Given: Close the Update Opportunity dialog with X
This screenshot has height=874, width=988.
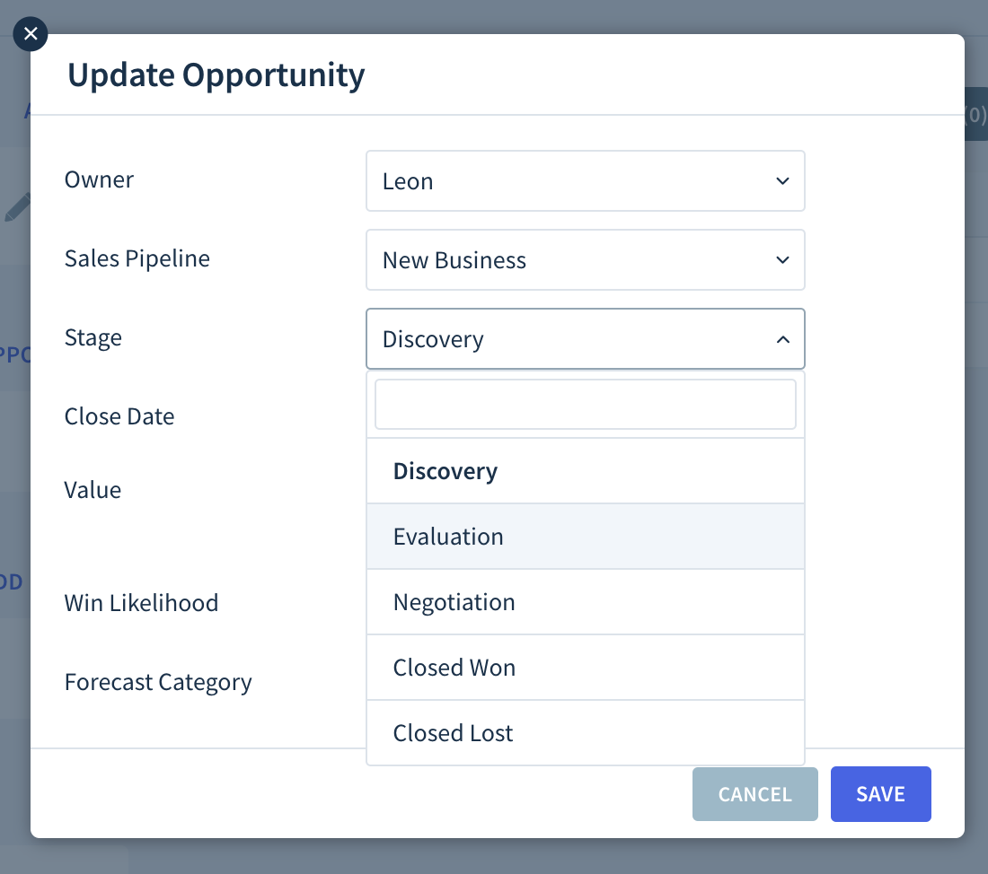Looking at the screenshot, I should pos(31,34).
